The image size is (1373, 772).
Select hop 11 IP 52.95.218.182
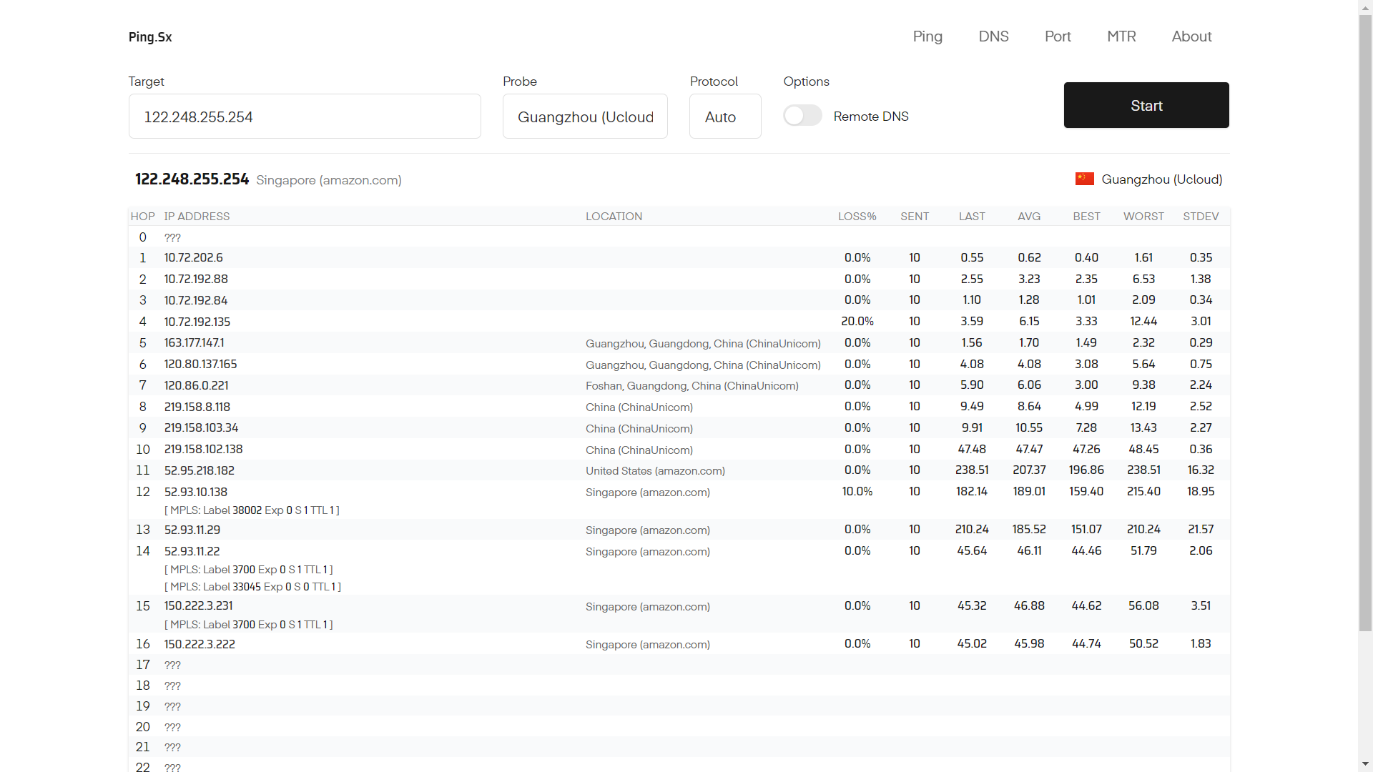pos(200,470)
